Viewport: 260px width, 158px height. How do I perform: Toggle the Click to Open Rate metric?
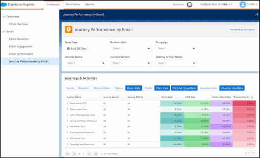[184, 88]
